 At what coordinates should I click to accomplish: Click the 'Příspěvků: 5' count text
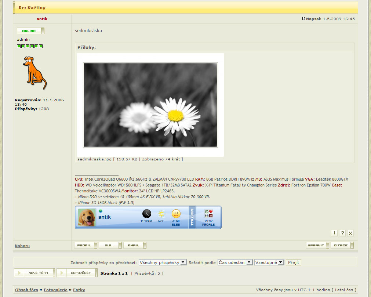tap(147, 274)
